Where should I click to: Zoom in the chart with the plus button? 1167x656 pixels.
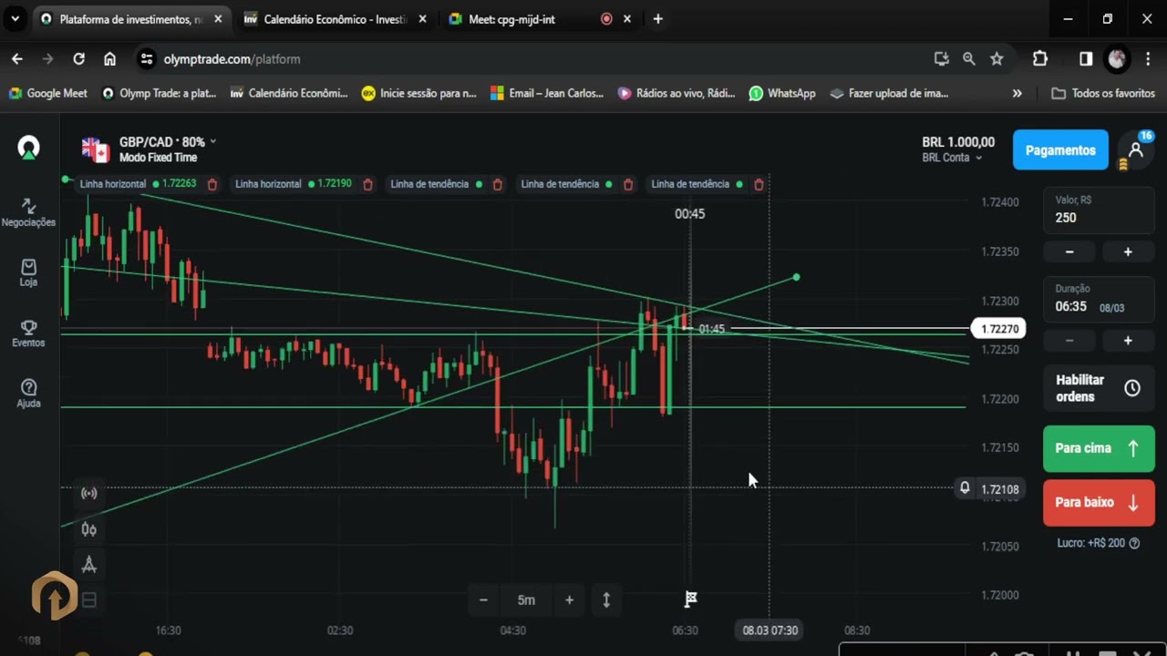tap(569, 600)
